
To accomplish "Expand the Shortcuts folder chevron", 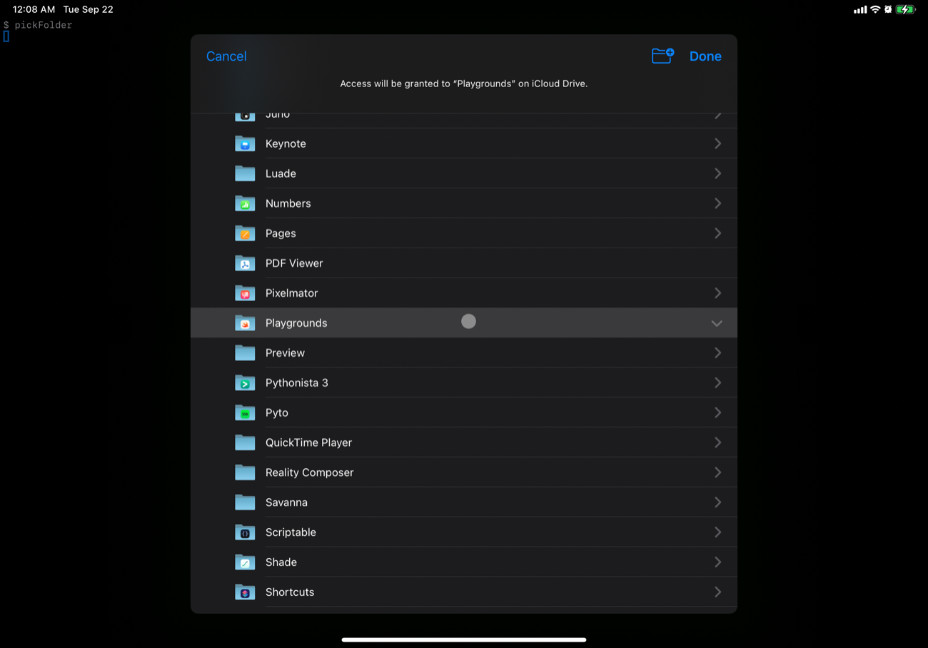I will pyautogui.click(x=717, y=593).
